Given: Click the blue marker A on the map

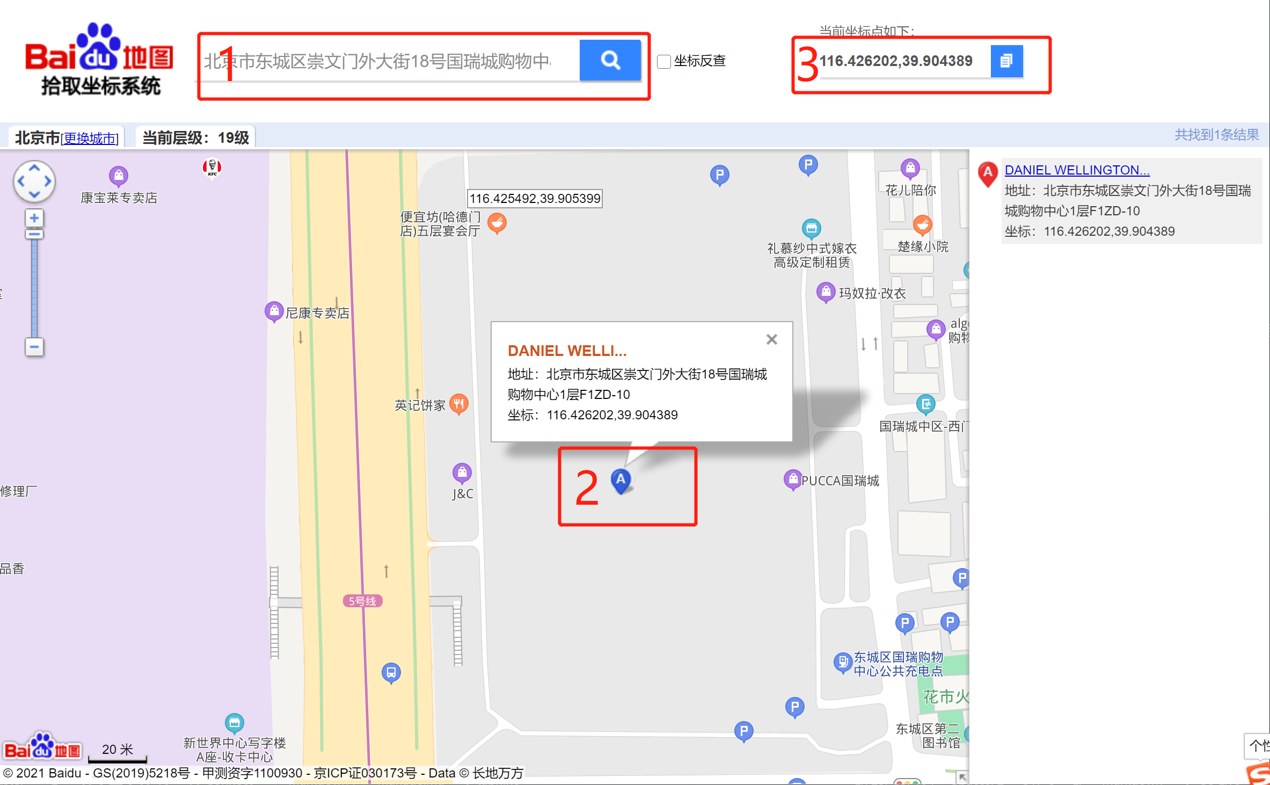Looking at the screenshot, I should 621,481.
